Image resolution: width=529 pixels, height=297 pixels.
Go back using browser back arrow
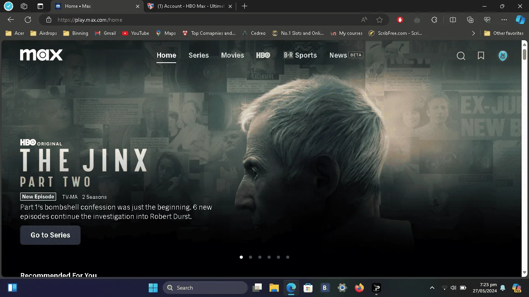(x=11, y=20)
